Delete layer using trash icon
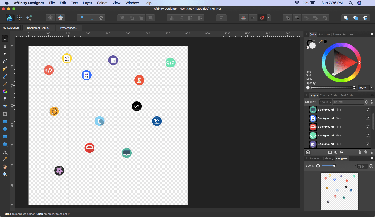The height and width of the screenshot is (217, 375). [372, 152]
